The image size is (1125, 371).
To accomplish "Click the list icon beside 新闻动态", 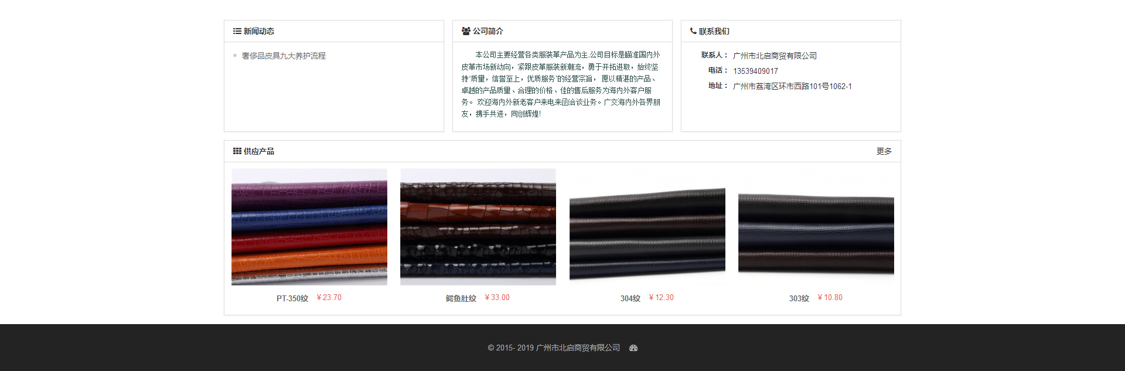I will pyautogui.click(x=237, y=31).
